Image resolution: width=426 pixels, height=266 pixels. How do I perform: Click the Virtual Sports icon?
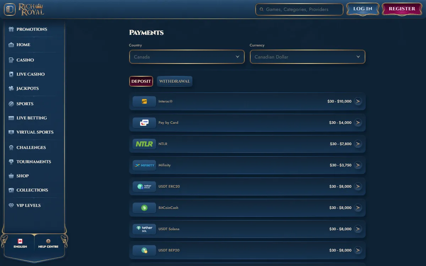pyautogui.click(x=11, y=132)
